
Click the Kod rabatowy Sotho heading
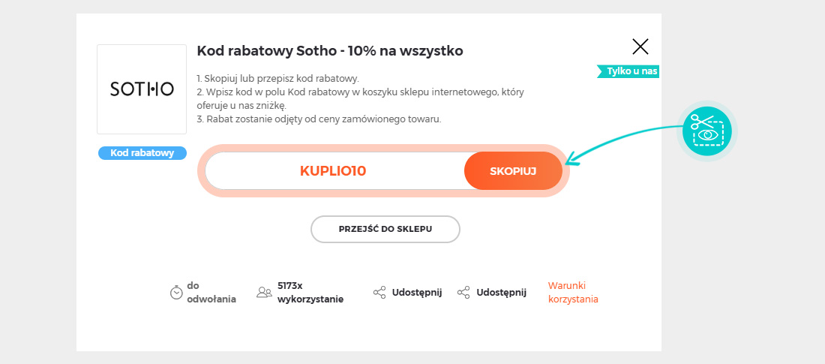[330, 51]
